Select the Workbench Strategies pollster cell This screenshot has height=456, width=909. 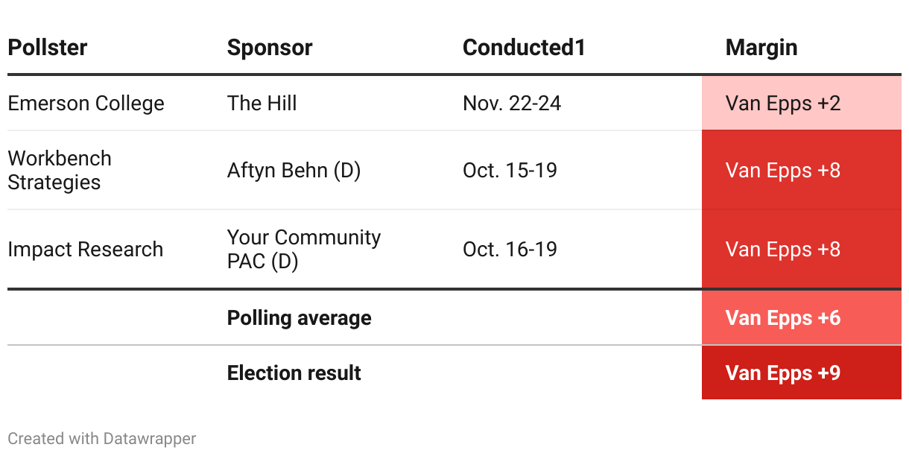[x=60, y=170]
